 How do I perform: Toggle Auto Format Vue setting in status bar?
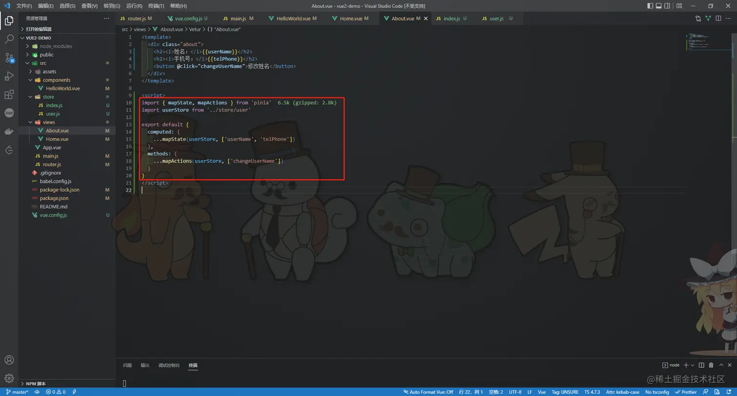coord(428,392)
